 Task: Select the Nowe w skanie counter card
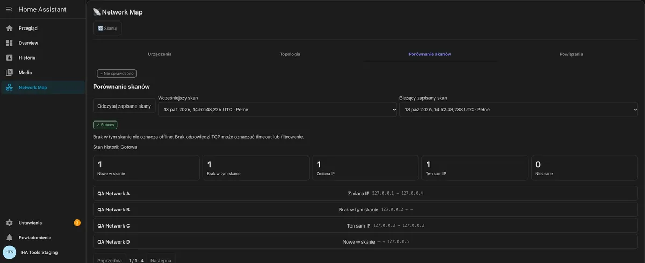(146, 168)
